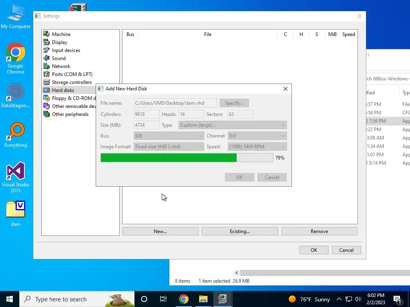Image resolution: width=410 pixels, height=307 pixels.
Task: Open the weather 76°F Sunny widget
Action: coord(310,299)
